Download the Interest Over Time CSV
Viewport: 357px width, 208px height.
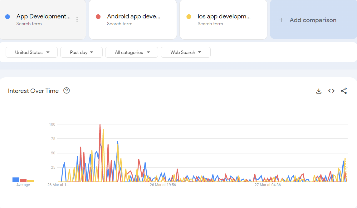(x=319, y=91)
